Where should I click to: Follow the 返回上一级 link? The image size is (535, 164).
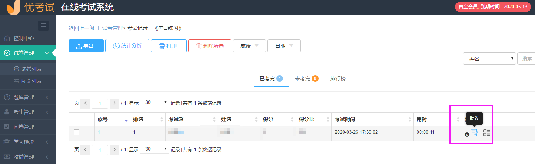pos(81,28)
